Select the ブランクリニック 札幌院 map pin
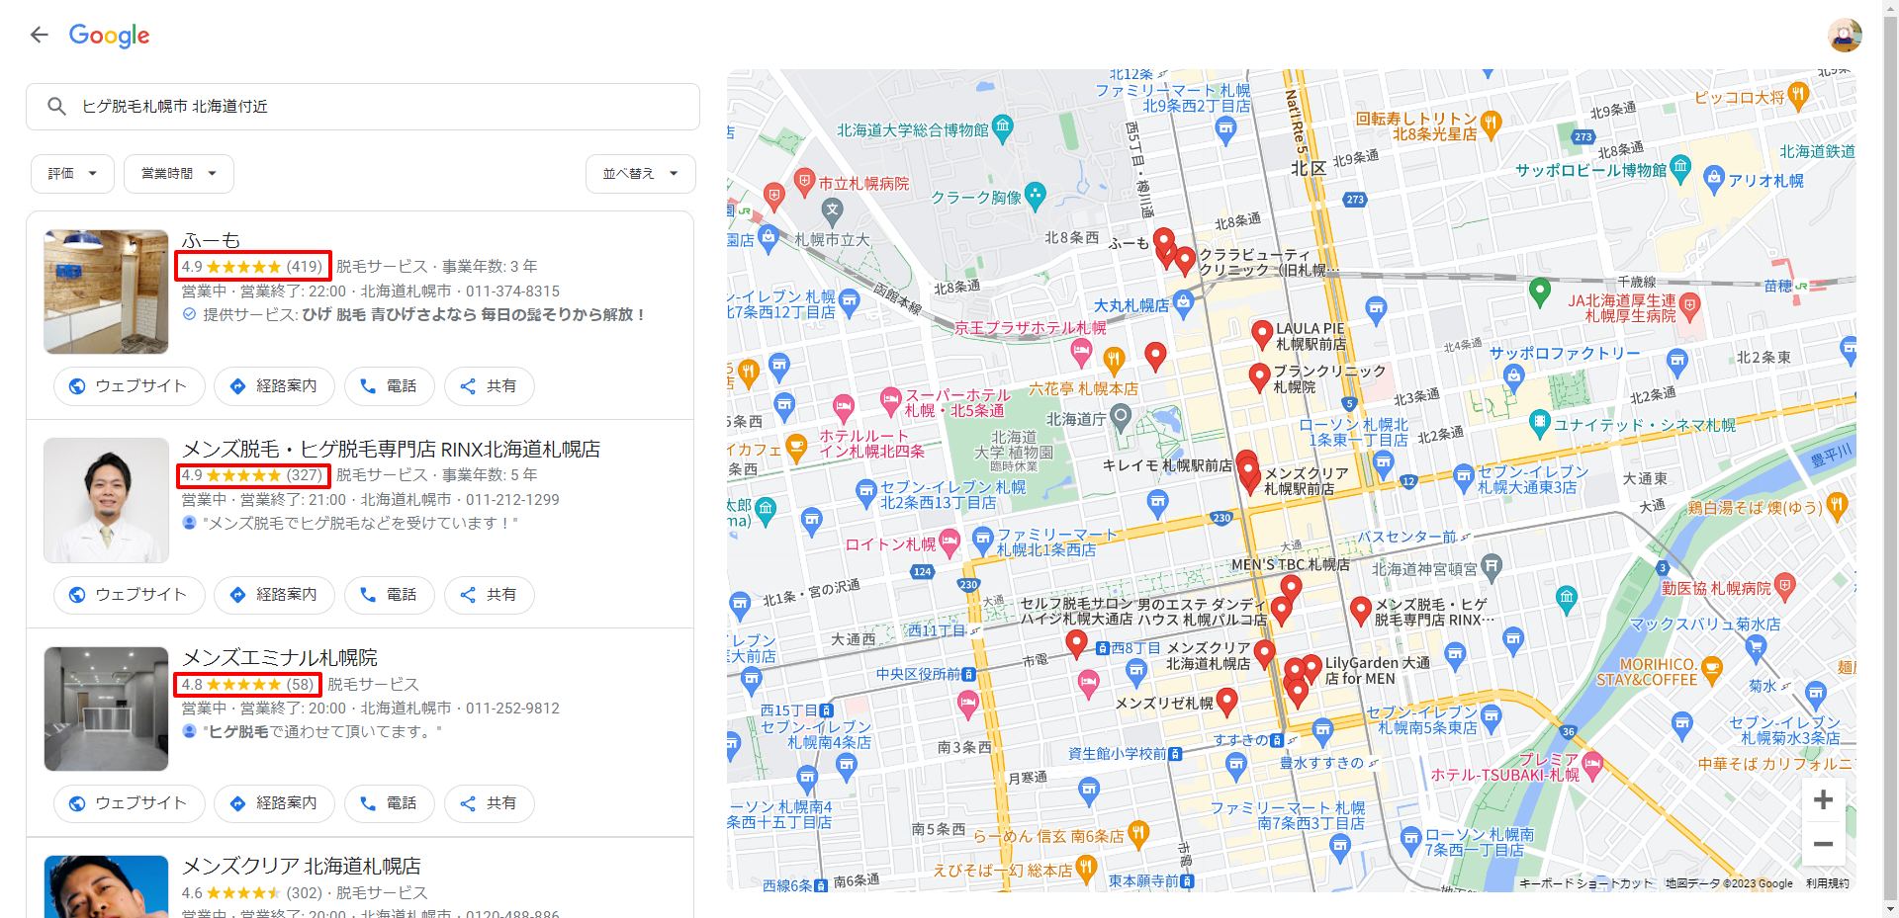 (x=1259, y=376)
